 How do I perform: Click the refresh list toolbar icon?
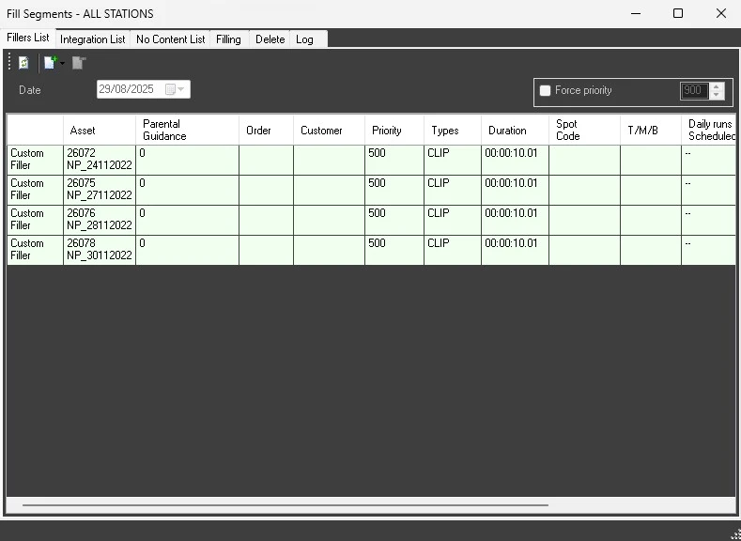pos(23,63)
